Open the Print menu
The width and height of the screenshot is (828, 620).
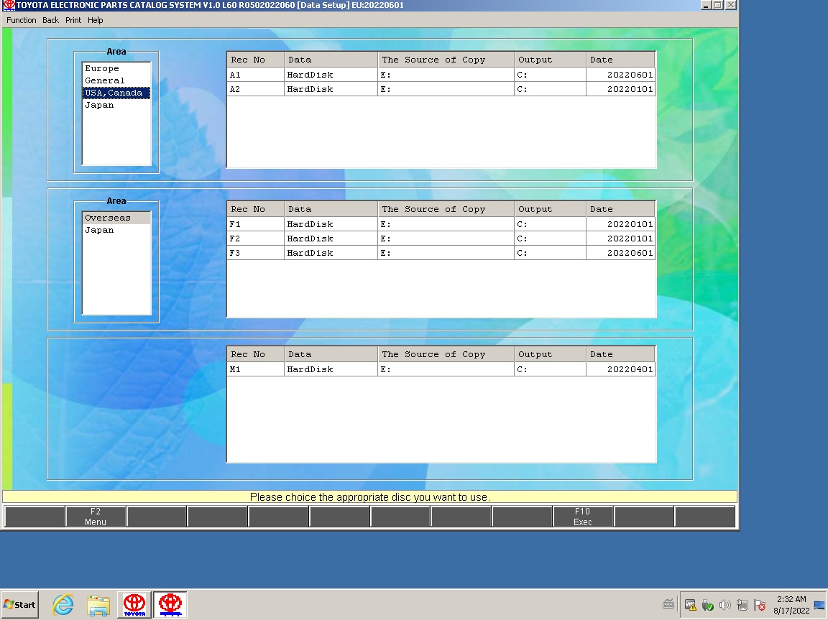73,20
